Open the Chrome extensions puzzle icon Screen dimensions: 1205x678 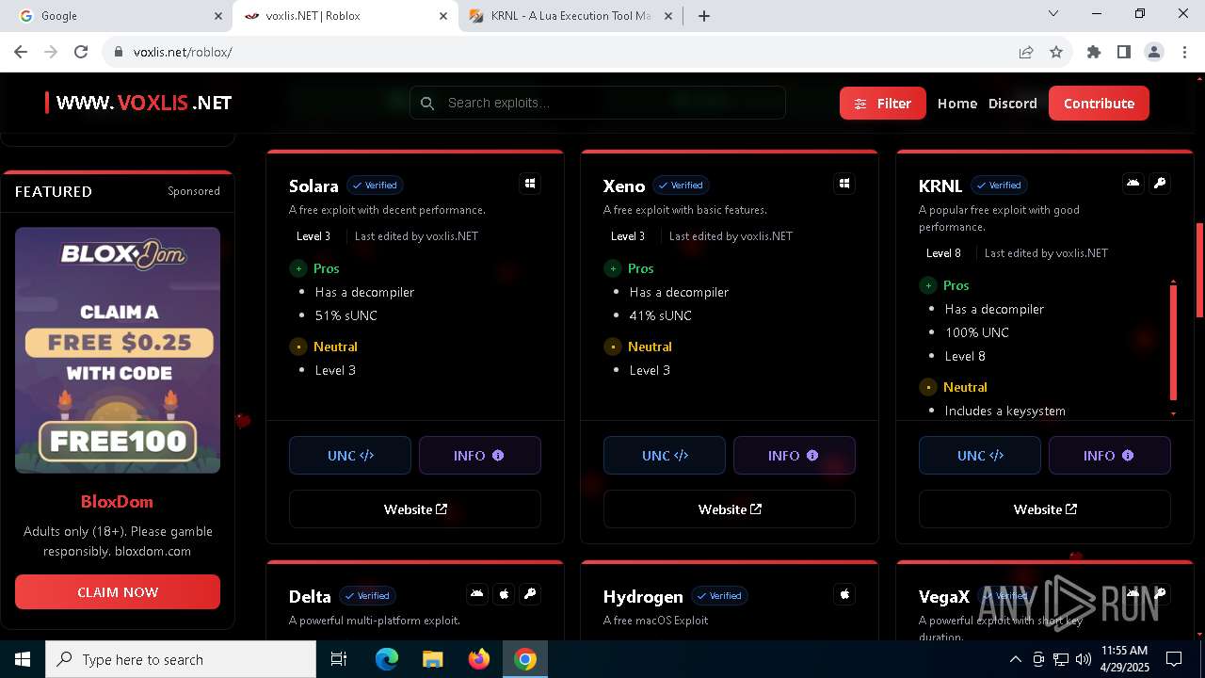pos(1094,52)
